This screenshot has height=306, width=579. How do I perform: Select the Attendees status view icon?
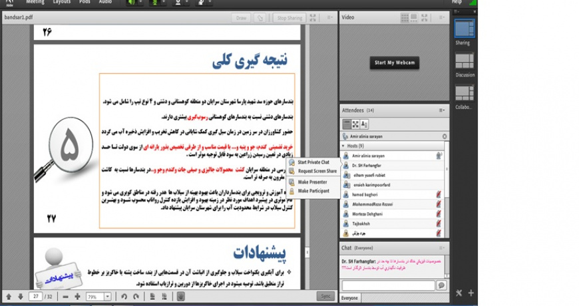point(364,124)
